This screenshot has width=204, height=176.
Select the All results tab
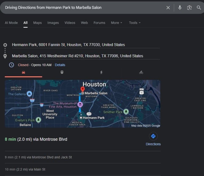(26, 23)
